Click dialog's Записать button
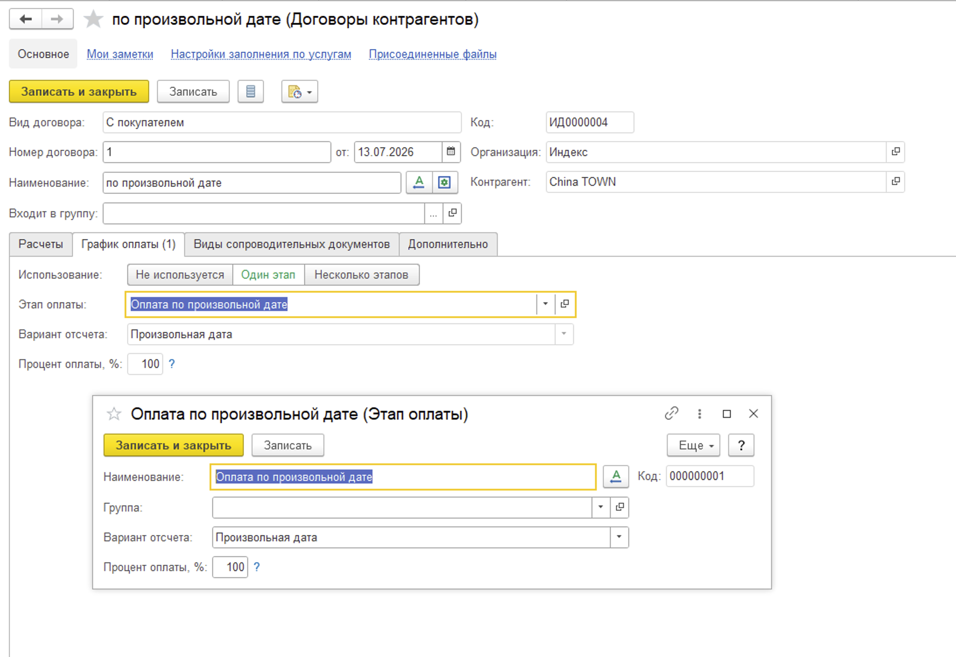 (288, 445)
